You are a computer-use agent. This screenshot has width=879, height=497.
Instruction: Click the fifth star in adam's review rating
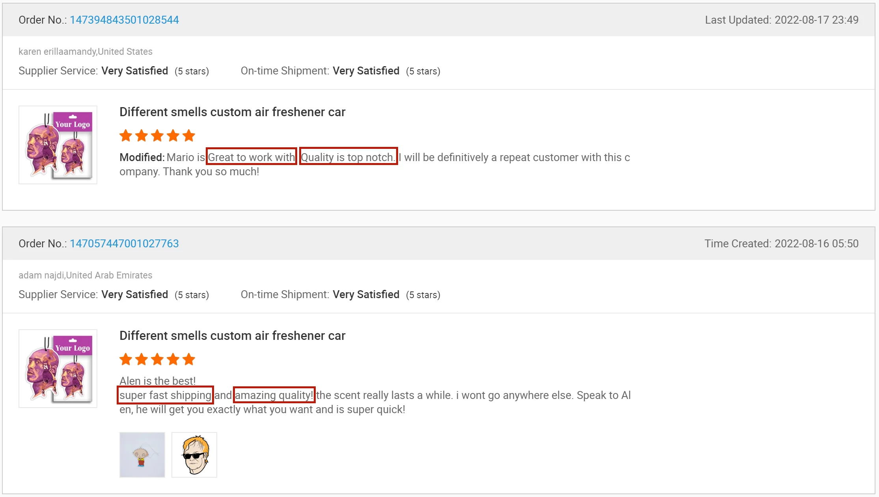pos(189,359)
